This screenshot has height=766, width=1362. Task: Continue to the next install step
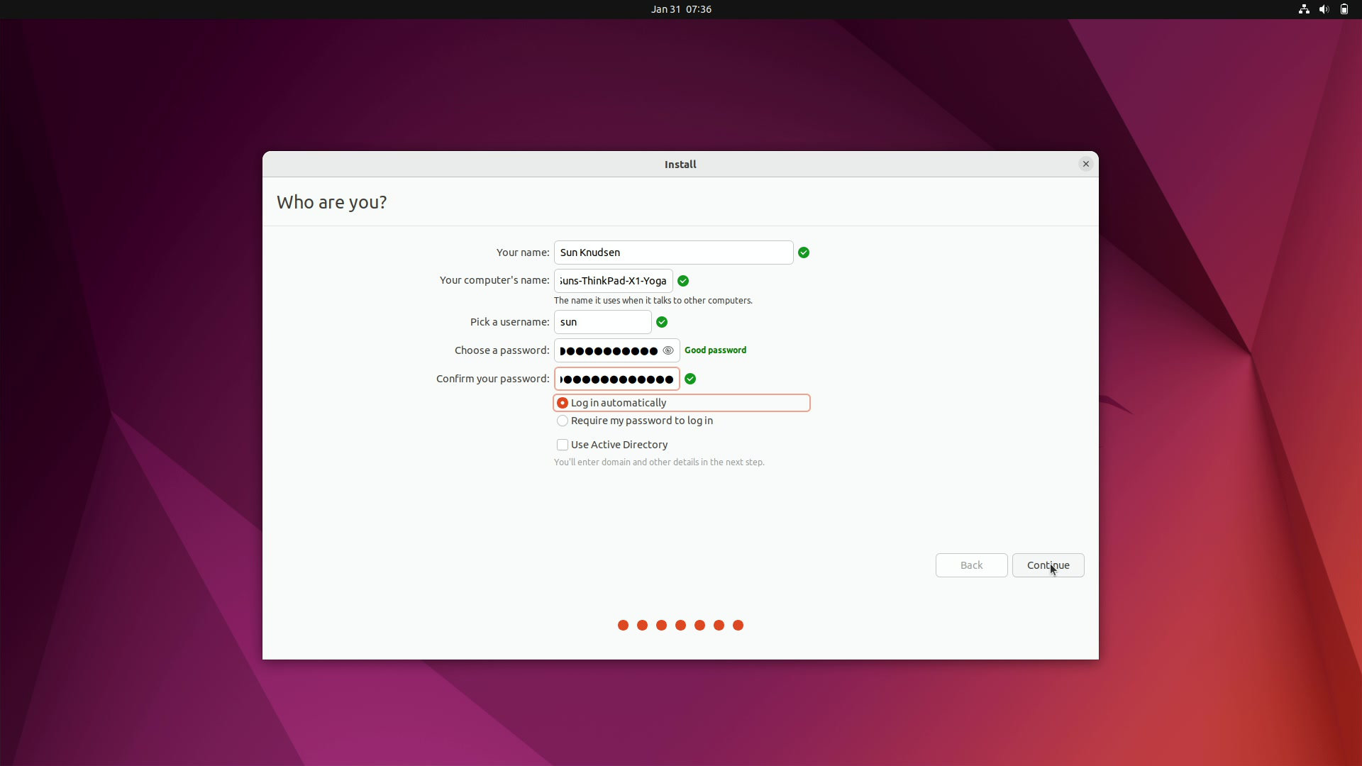pos(1048,565)
